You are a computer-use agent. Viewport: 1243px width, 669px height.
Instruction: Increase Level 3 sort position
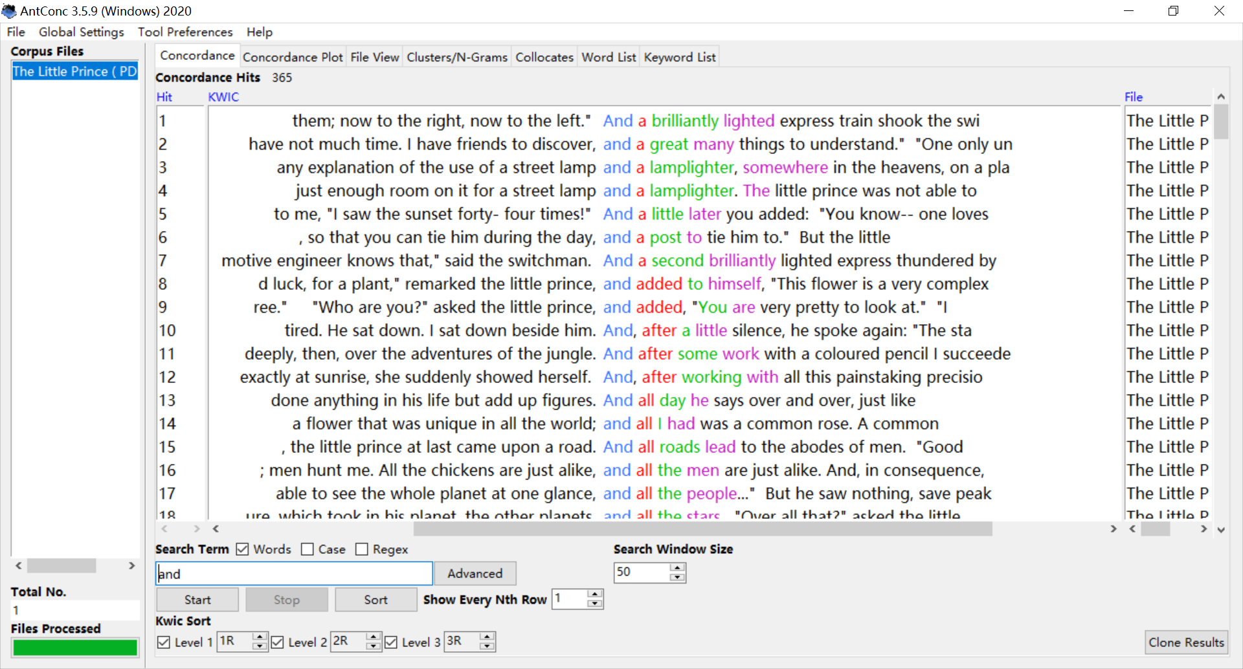pyautogui.click(x=487, y=637)
